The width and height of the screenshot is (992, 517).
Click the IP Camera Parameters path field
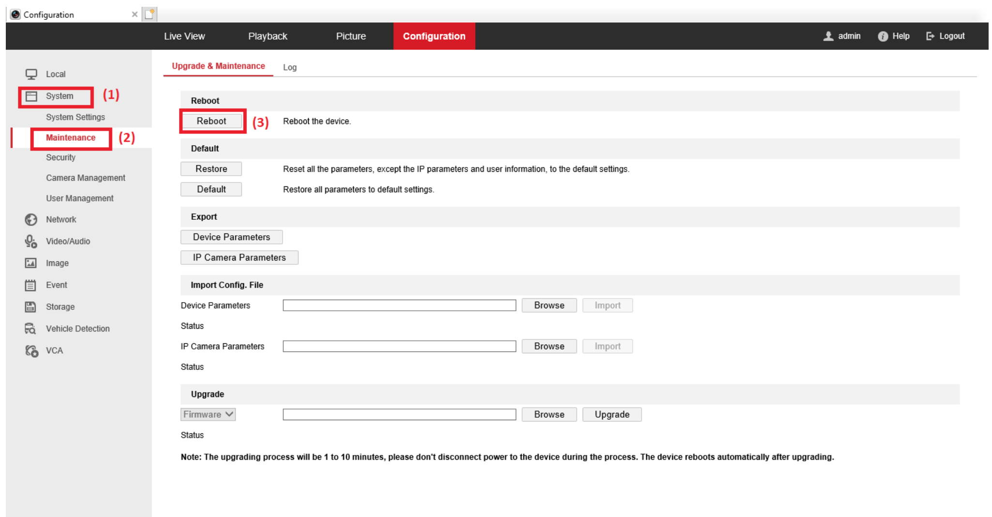(399, 346)
